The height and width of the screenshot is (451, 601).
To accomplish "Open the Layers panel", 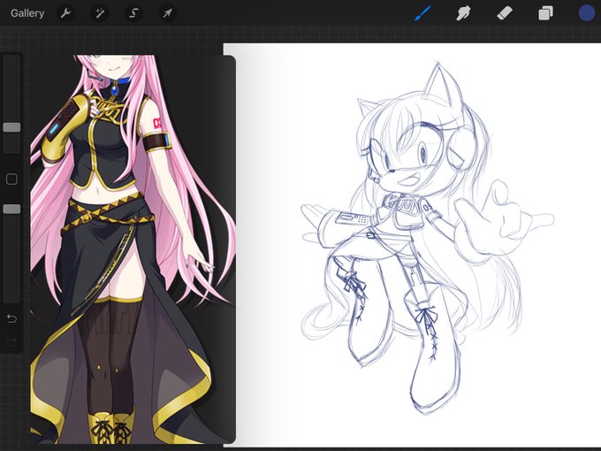I will click(x=545, y=13).
